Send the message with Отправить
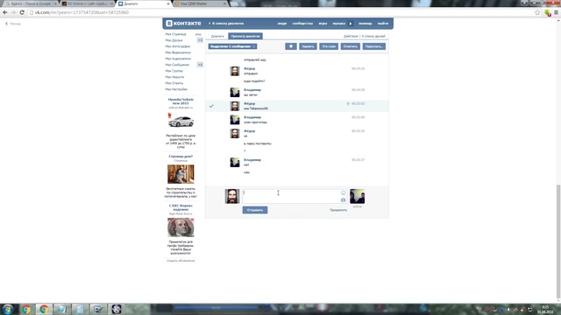This screenshot has width=561, height=315. [x=255, y=210]
